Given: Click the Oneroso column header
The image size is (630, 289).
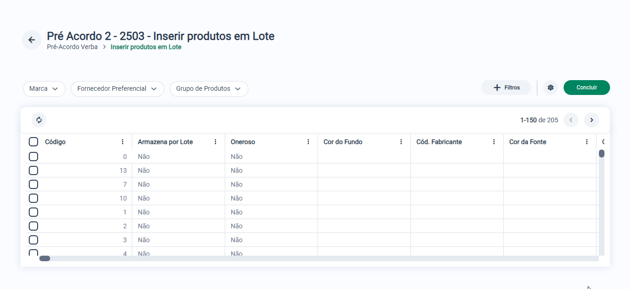Looking at the screenshot, I should tap(243, 142).
